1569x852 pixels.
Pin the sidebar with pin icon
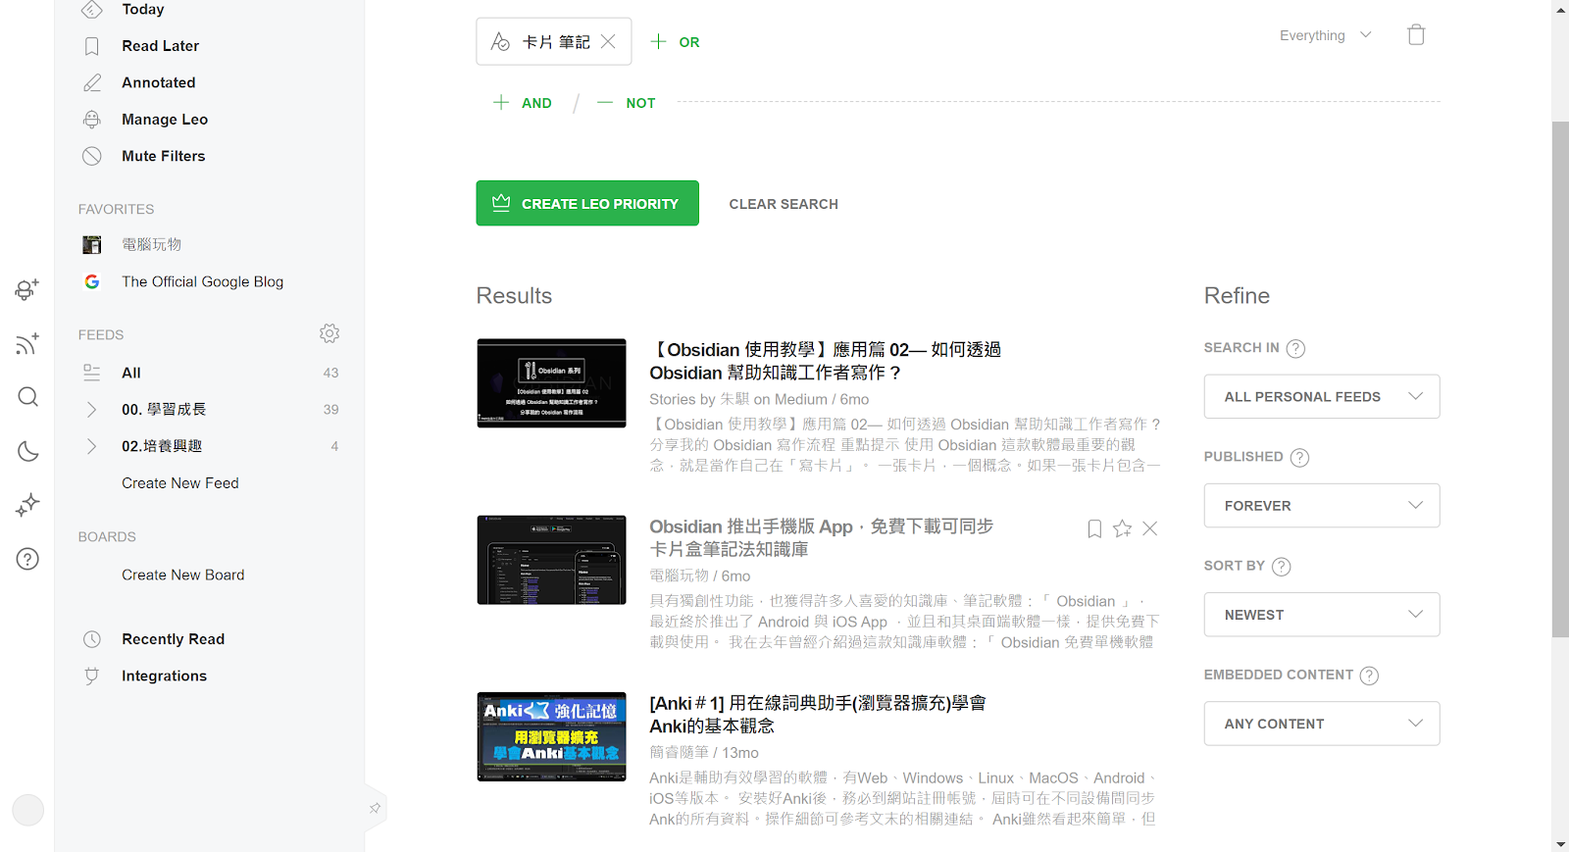[375, 809]
